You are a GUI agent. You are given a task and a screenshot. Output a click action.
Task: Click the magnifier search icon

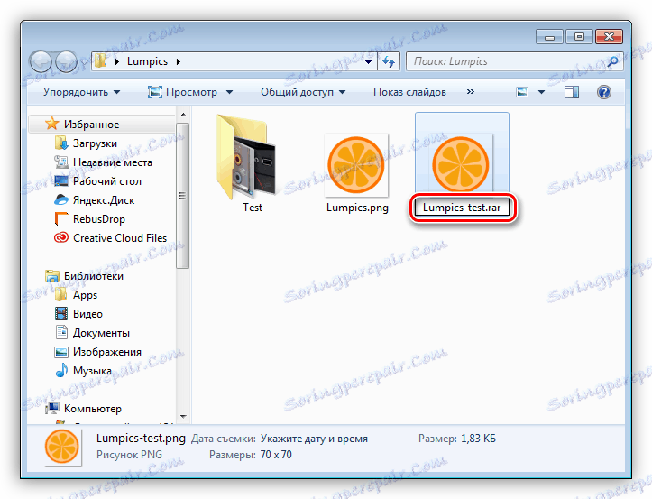tap(612, 61)
